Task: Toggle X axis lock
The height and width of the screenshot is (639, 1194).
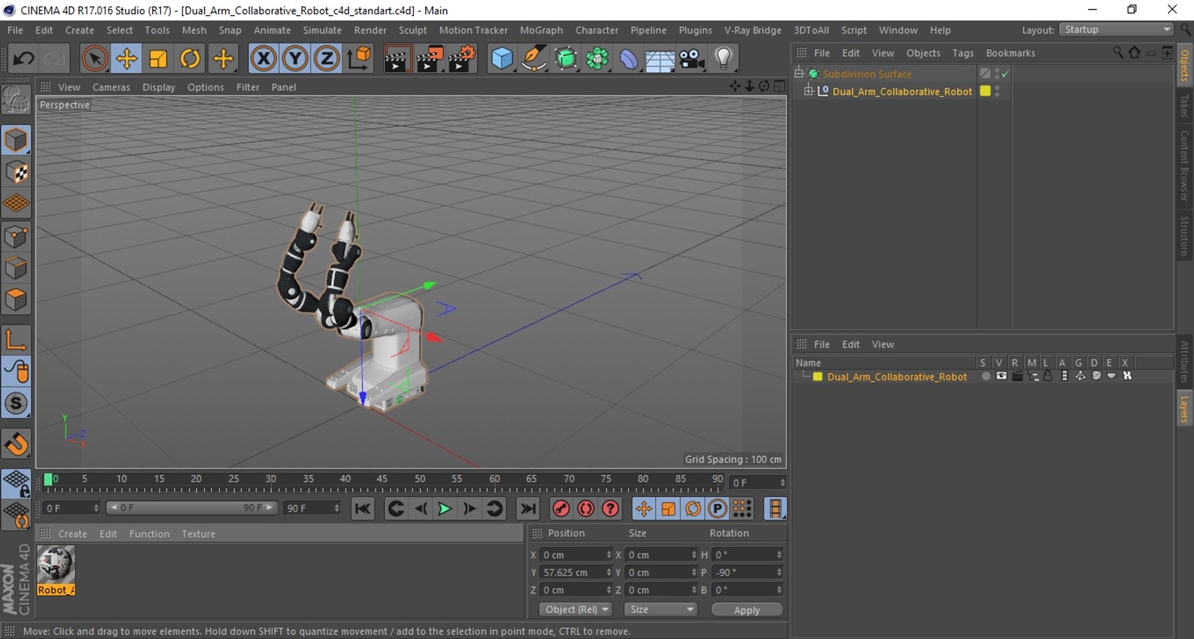Action: point(263,58)
